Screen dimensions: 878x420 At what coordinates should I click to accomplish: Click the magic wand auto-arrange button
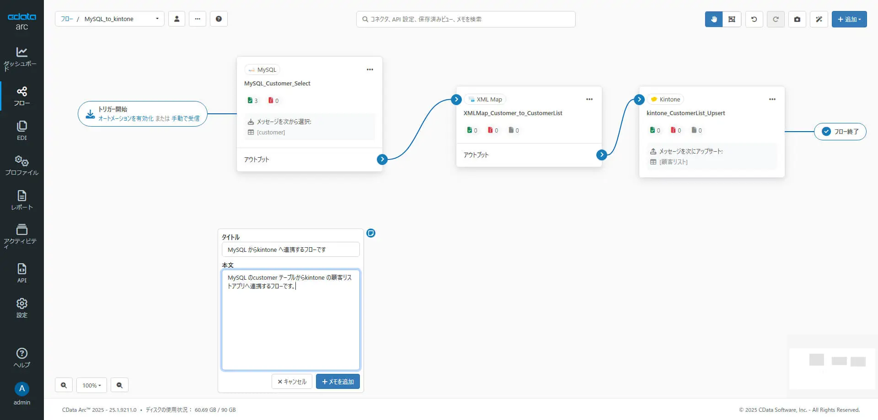[819, 19]
